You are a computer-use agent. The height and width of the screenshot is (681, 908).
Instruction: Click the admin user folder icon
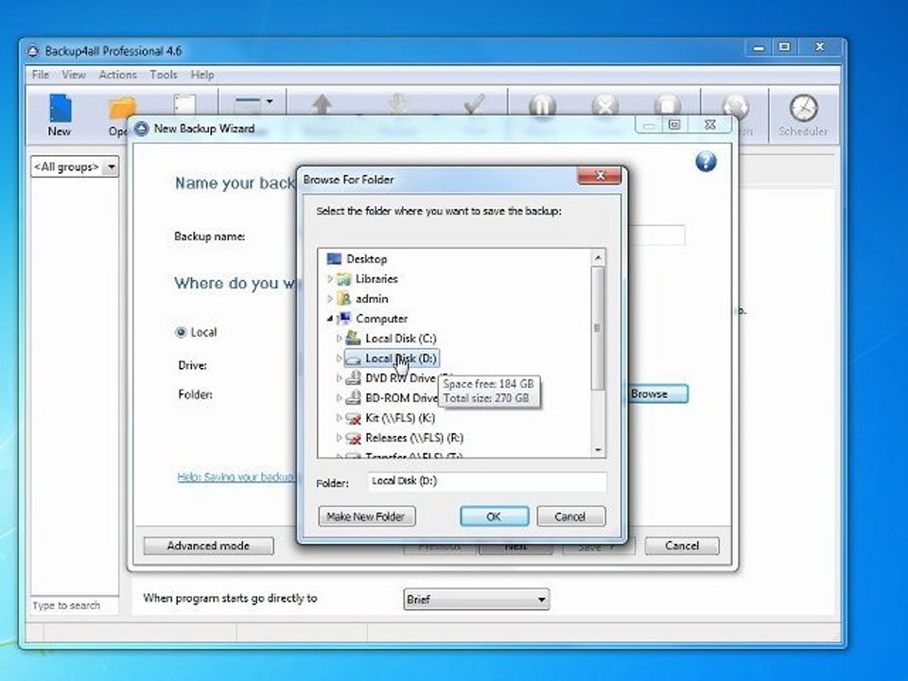(344, 299)
